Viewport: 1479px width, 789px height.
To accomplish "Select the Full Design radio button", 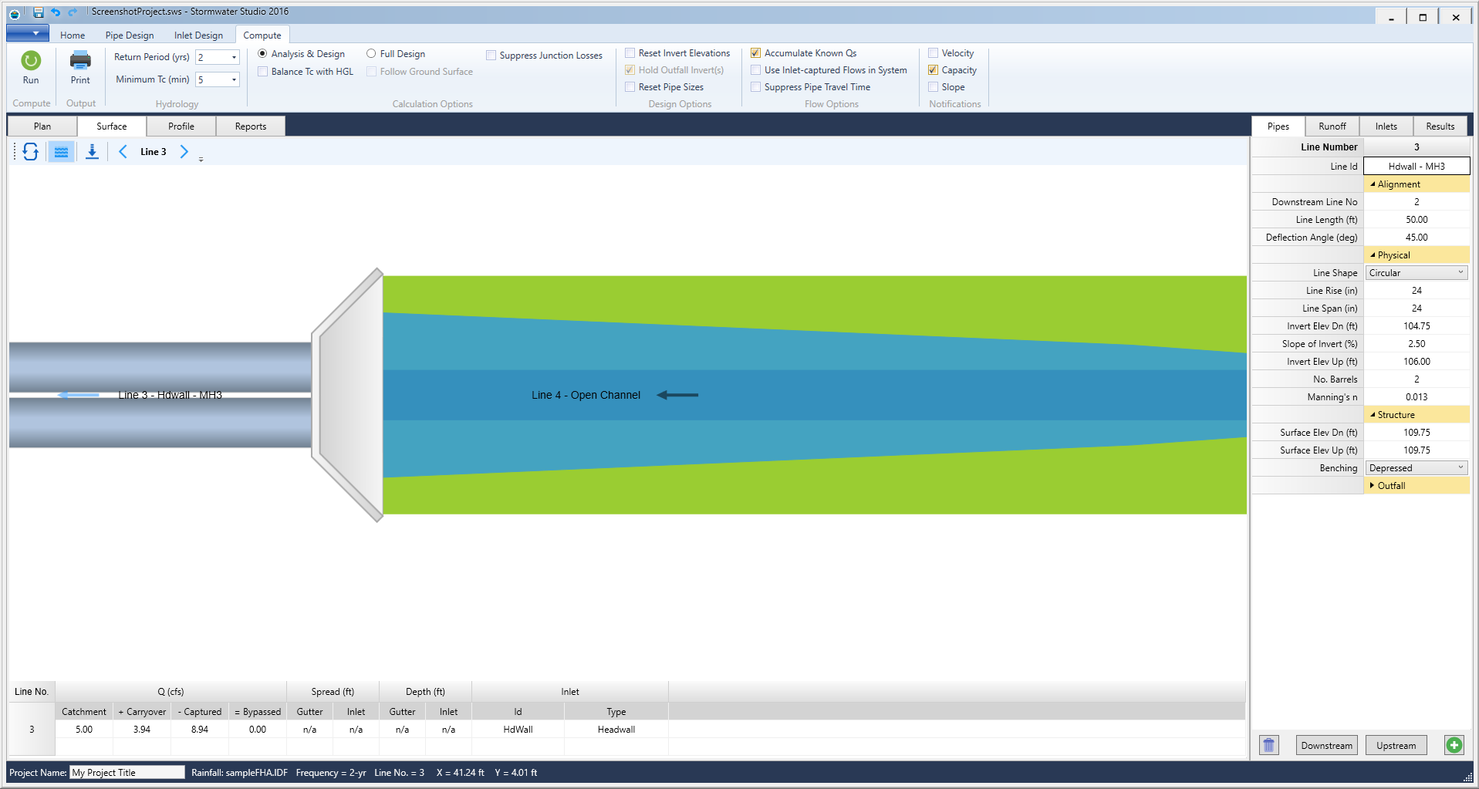I will click(371, 53).
